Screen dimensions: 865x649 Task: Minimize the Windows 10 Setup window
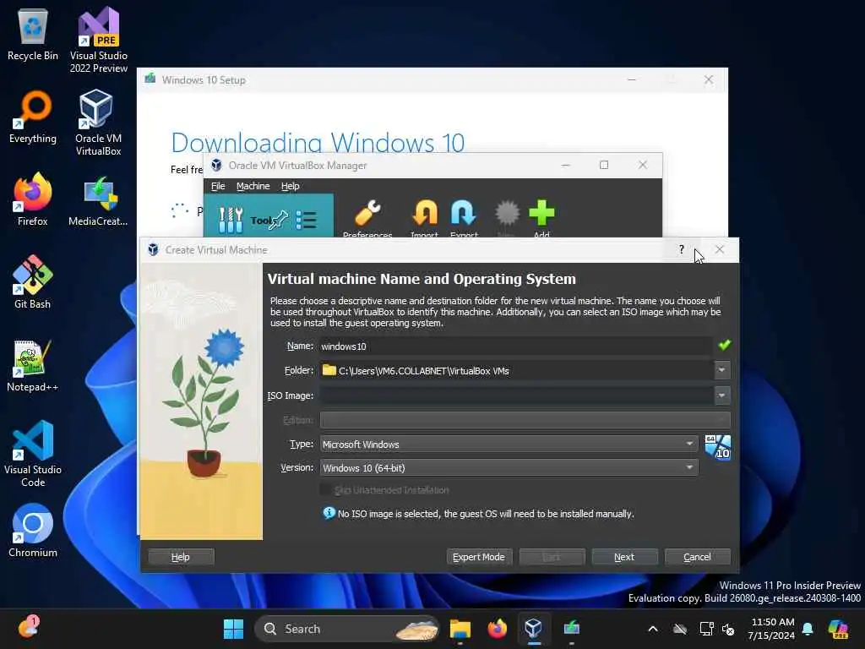[x=632, y=80]
